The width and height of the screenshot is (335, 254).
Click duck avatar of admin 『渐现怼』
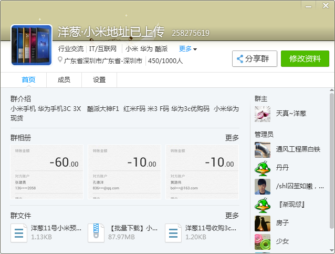(263, 205)
